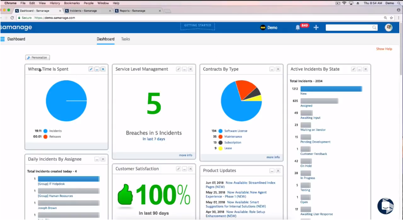Open the Bookmarks menu in menu bar

[72, 3]
